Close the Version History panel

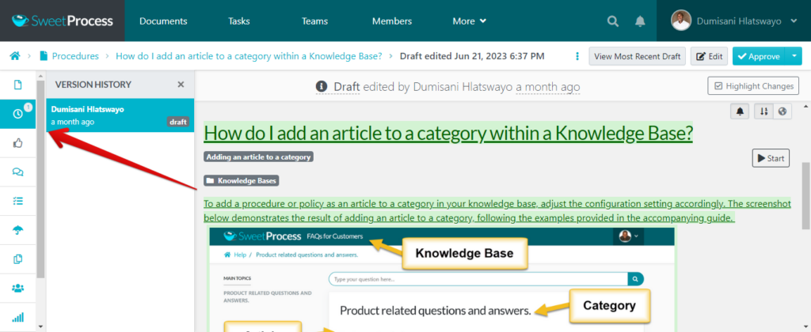pyautogui.click(x=181, y=84)
